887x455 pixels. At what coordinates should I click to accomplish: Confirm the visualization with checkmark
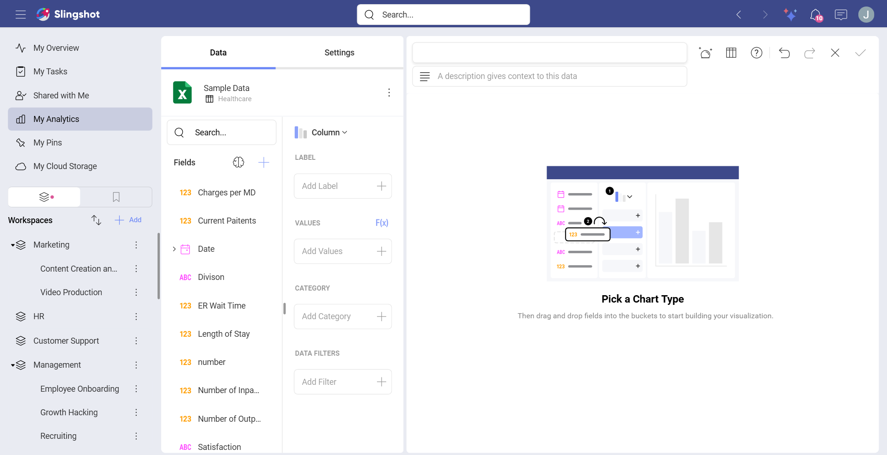pos(860,53)
